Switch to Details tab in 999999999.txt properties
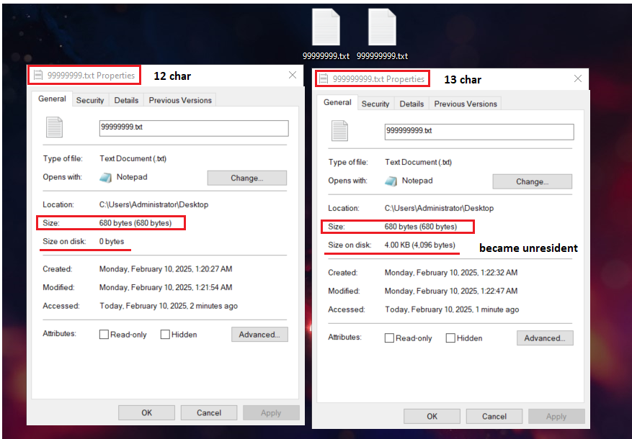Viewport: 632px width, 439px height. [x=411, y=104]
